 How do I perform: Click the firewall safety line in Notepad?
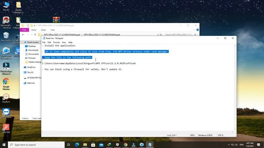click(82, 69)
